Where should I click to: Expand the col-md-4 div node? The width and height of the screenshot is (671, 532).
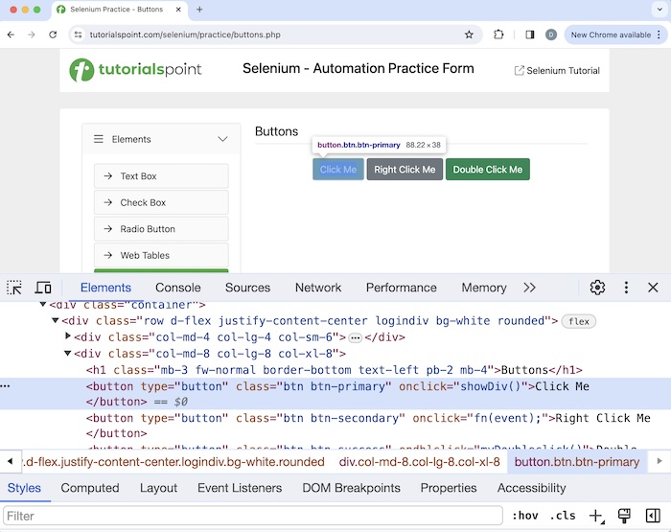[68, 337]
